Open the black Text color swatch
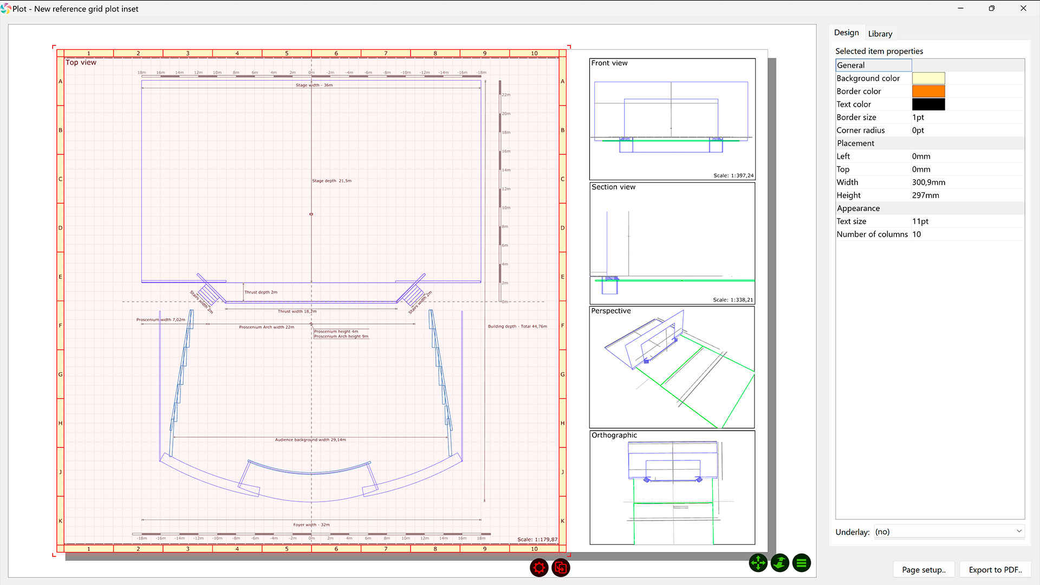The image size is (1040, 585). coord(928,104)
